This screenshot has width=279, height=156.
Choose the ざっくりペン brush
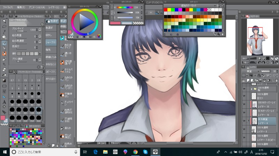pos(66,103)
